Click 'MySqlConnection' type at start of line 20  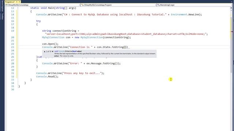[53, 37]
